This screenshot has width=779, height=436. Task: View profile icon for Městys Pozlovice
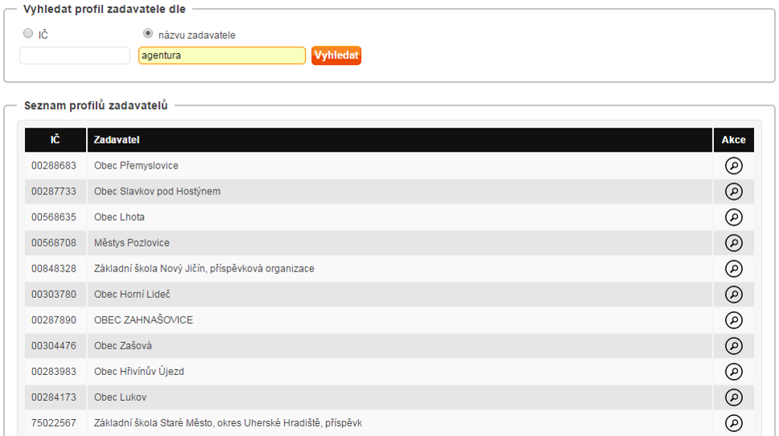pyautogui.click(x=733, y=242)
